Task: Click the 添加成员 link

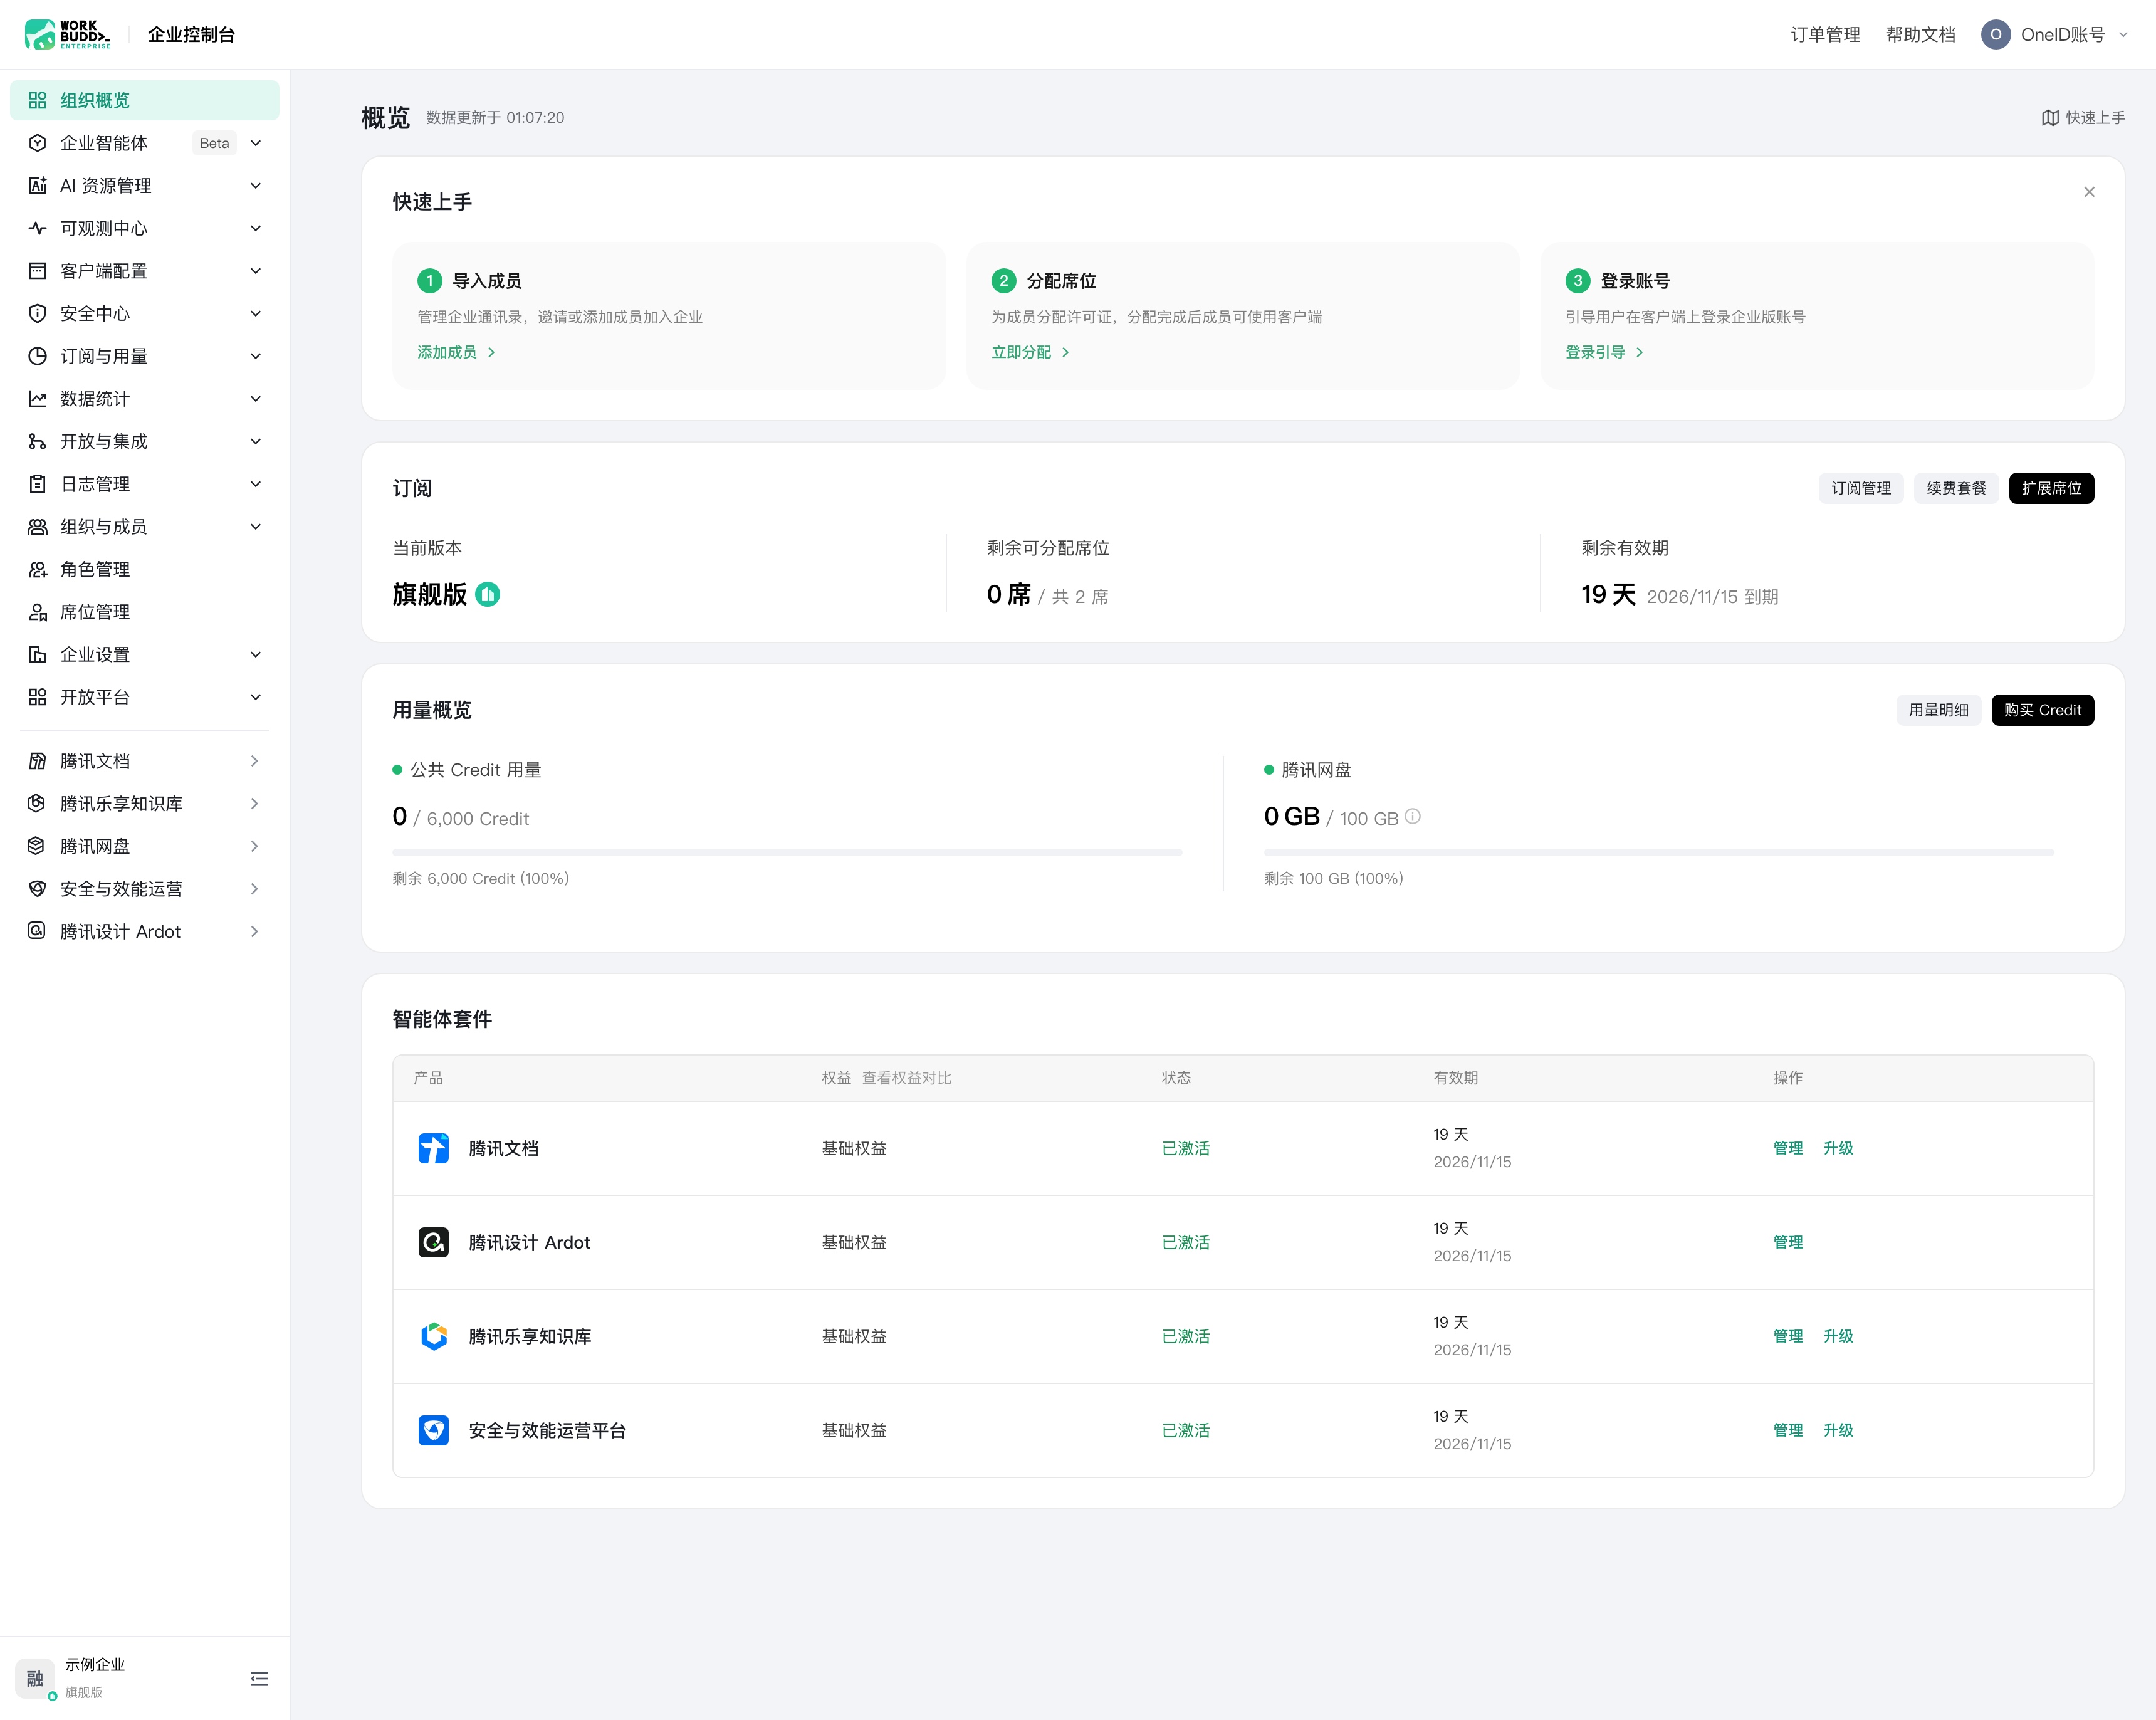Action: pos(456,352)
